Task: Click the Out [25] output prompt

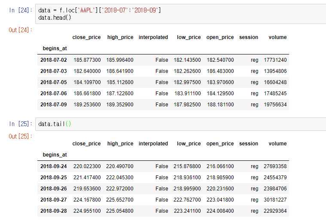Action: tap(20, 136)
